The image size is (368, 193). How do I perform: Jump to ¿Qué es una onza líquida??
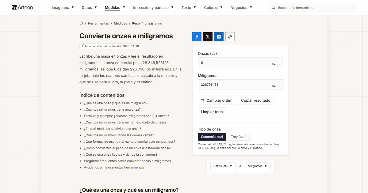121,154
